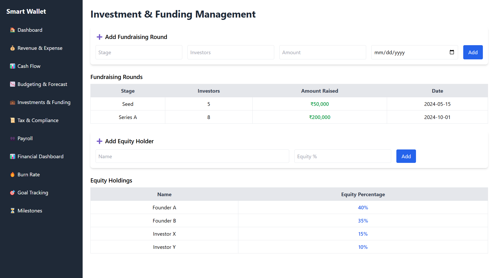The height and width of the screenshot is (278, 495).
Task: Open Financial Dashboard from sidebar
Action: coord(40,156)
